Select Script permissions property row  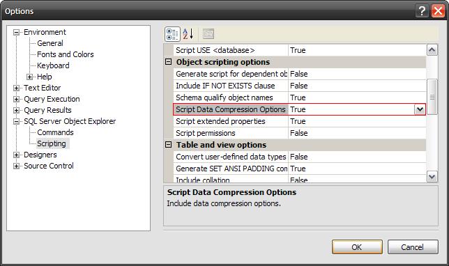(300, 133)
